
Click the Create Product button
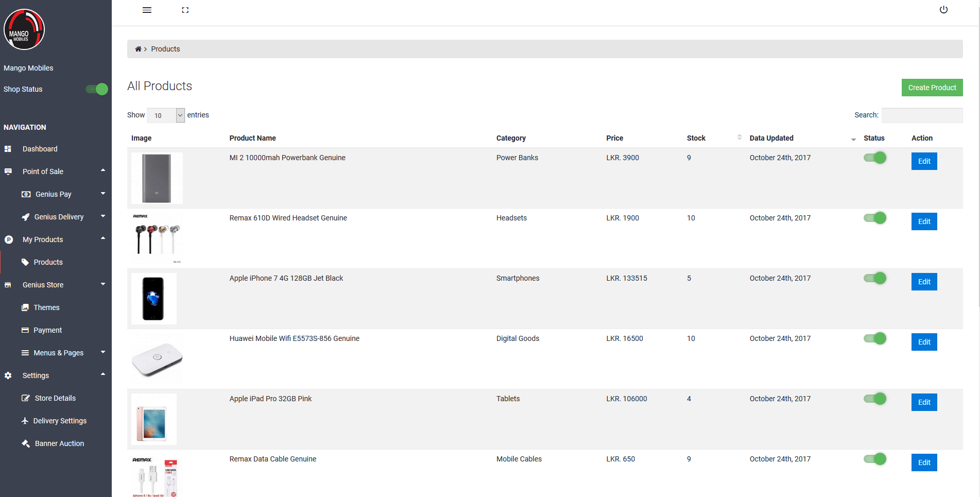932,88
